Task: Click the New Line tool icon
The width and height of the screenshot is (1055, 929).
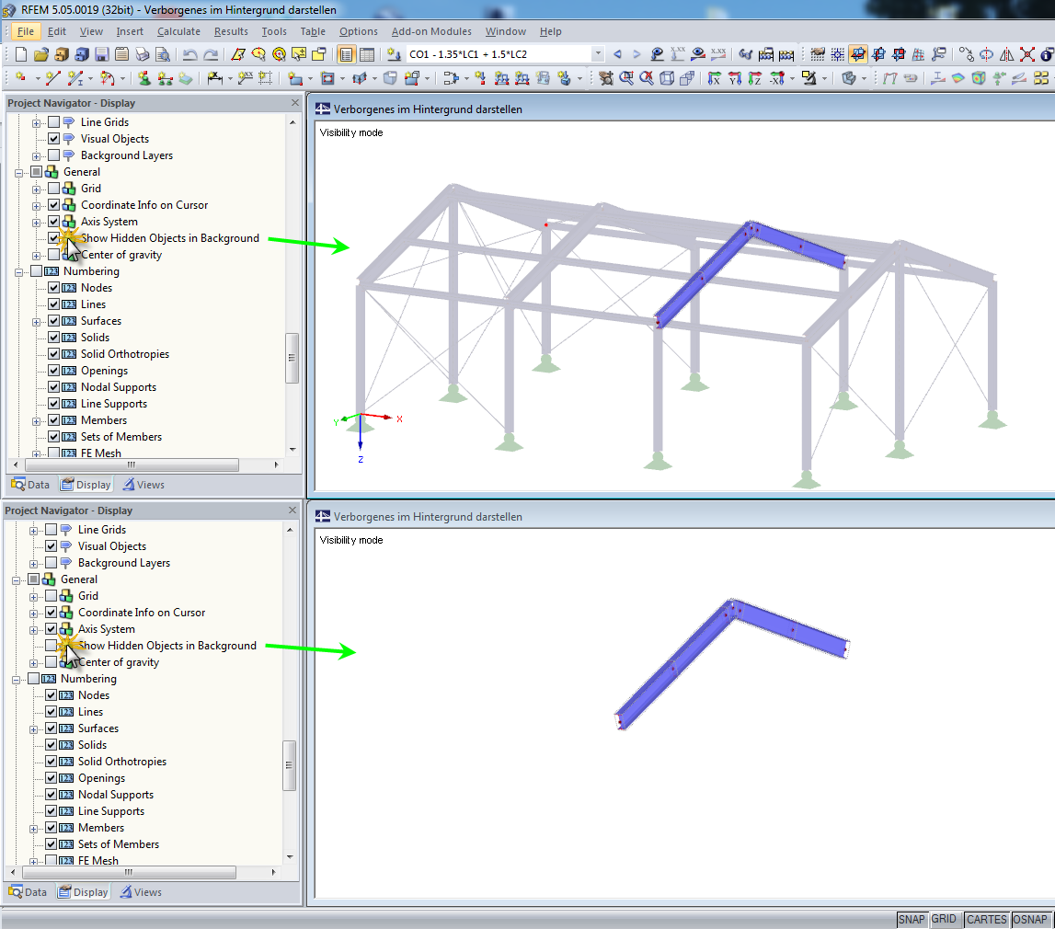Action: (x=52, y=79)
